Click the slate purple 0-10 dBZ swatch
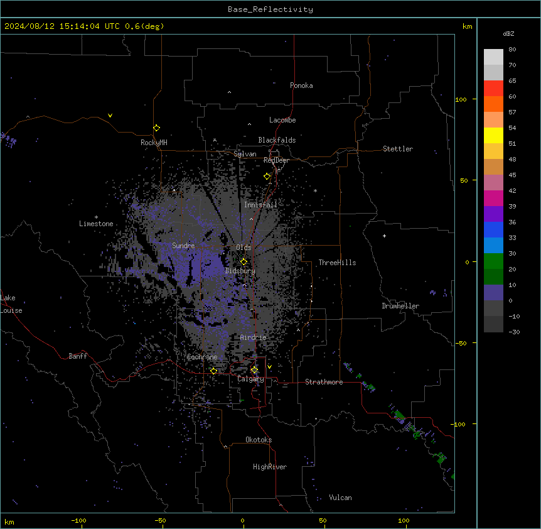Screen dimensions: 541x529 493,293
